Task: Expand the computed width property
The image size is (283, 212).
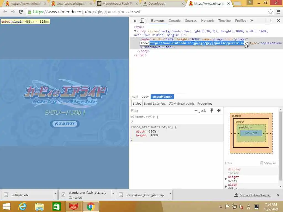Action: click(x=226, y=186)
